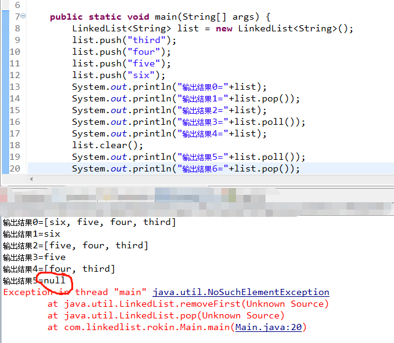Click the "five" string literal on line 11
Viewport: 394px width, 343px height.
point(144,63)
